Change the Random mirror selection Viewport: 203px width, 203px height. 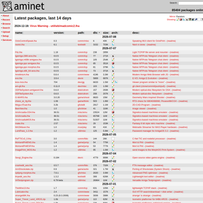coord(180,17)
